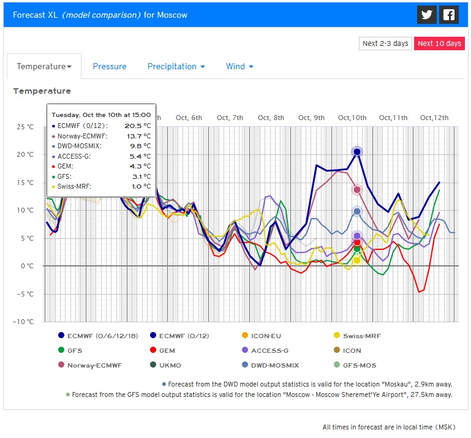471x438 pixels.
Task: Click the Facebook share icon
Action: pos(449,15)
